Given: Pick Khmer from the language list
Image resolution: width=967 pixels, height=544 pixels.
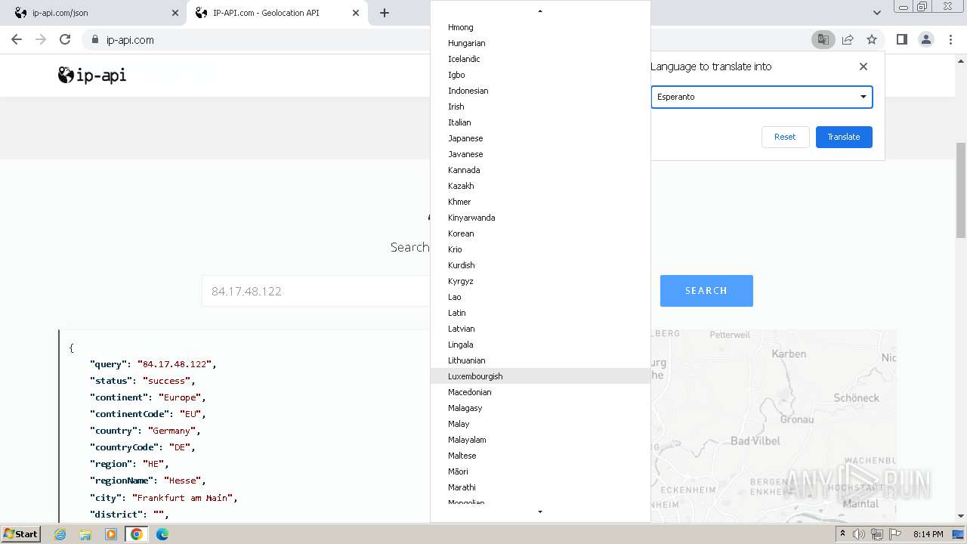Looking at the screenshot, I should (x=540, y=202).
